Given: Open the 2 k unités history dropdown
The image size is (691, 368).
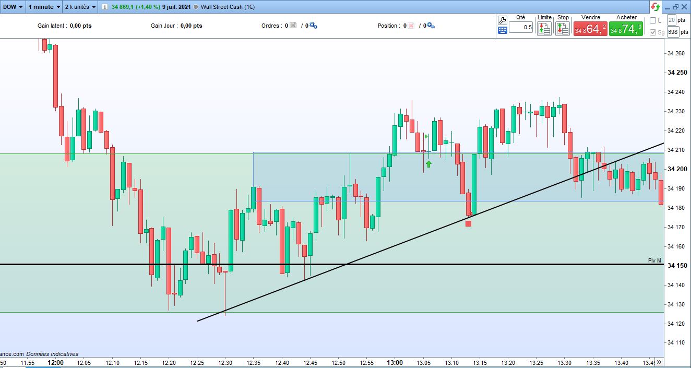Looking at the screenshot, I should [80, 7].
